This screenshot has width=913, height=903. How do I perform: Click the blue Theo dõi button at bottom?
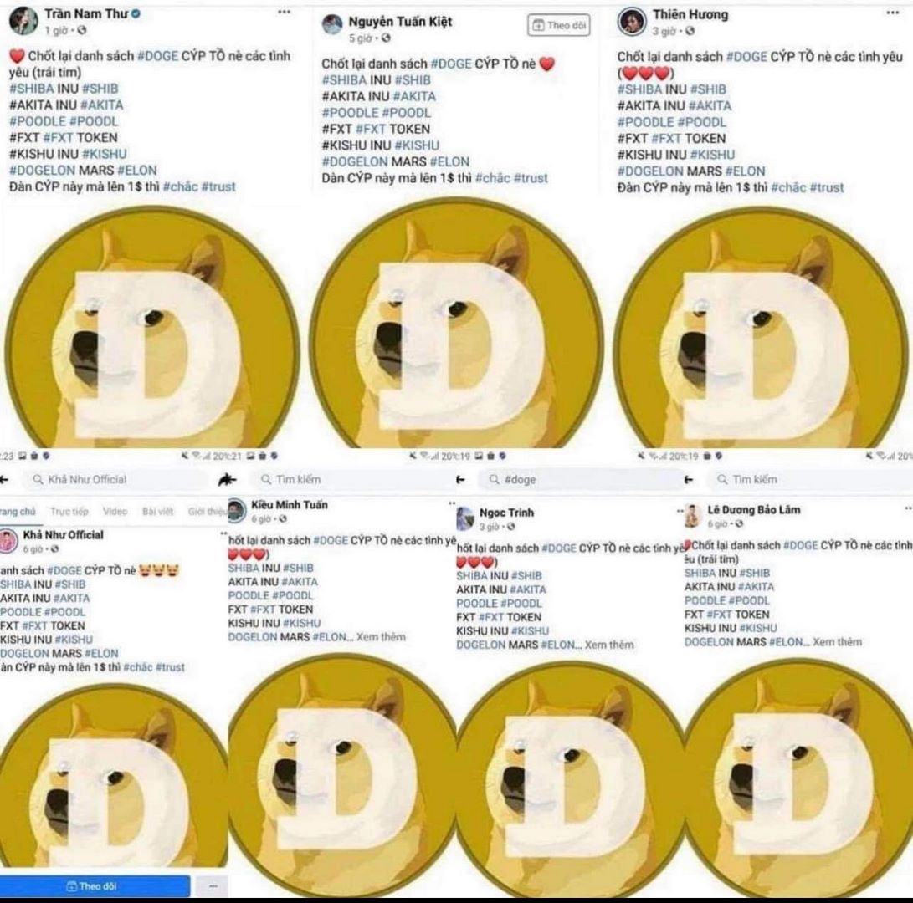point(95,886)
